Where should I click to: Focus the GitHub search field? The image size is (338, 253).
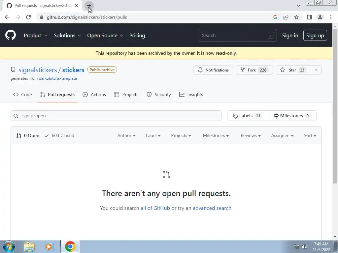point(237,35)
